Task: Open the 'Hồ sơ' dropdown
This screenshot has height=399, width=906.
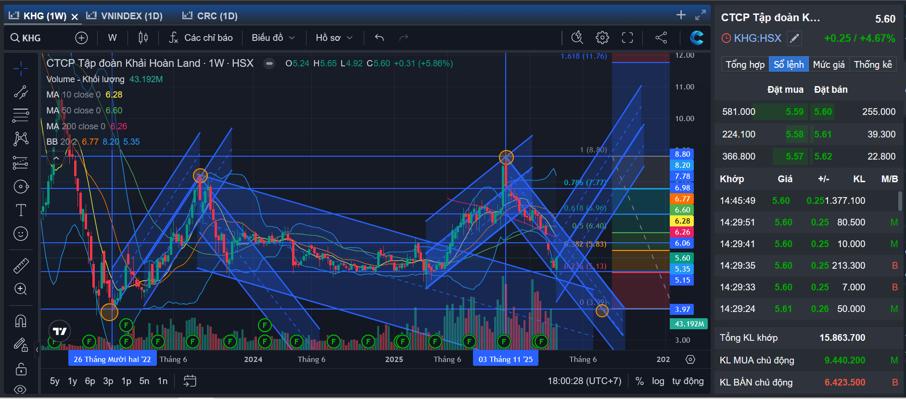Action: pos(334,37)
